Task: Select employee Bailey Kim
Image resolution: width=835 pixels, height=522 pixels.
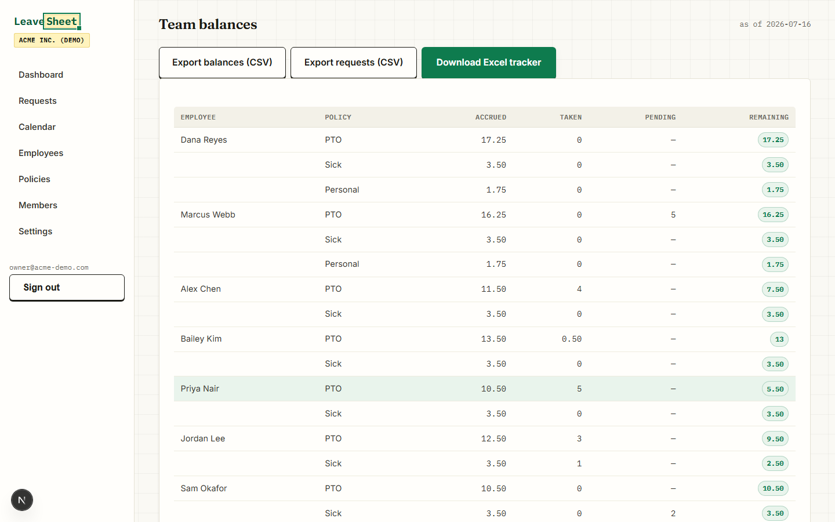Action: 201,339
